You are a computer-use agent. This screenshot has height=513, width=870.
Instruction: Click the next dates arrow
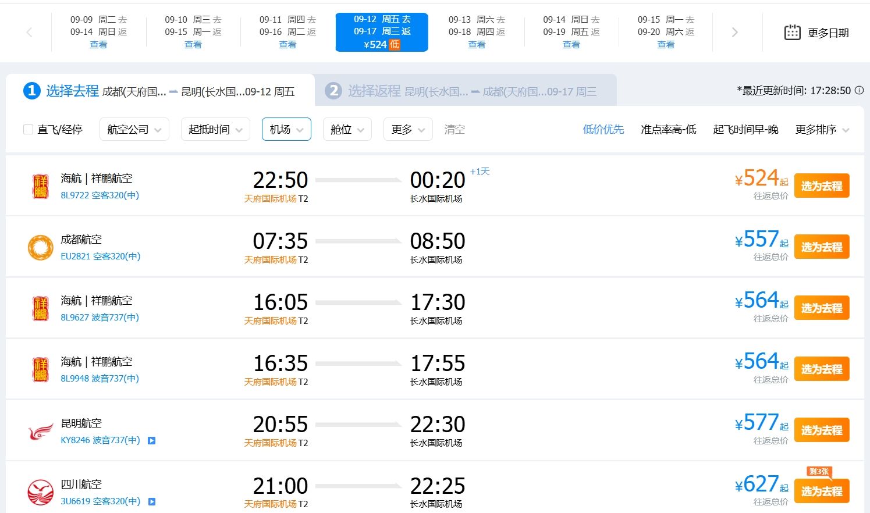[x=734, y=33]
